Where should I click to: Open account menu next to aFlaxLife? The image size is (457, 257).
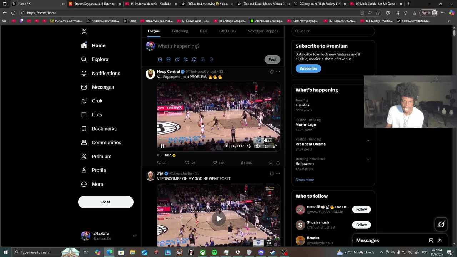click(135, 236)
